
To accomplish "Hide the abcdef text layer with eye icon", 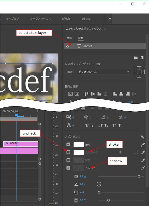I will click(x=68, y=46).
